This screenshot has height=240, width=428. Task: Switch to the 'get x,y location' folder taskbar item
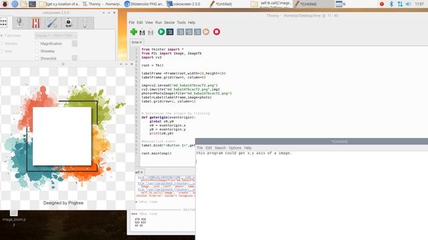59,4
